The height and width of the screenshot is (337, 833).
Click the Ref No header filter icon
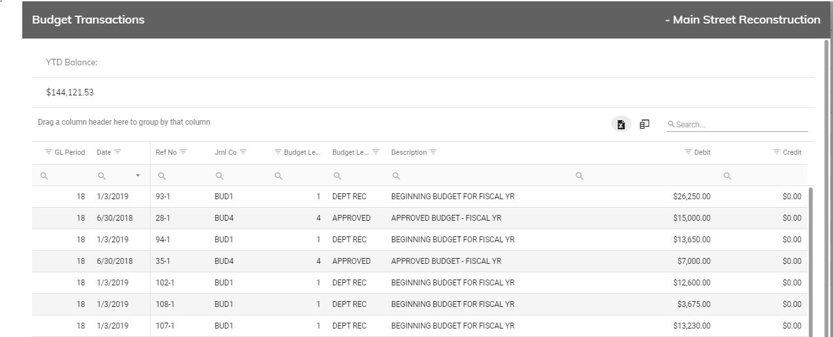(x=183, y=152)
